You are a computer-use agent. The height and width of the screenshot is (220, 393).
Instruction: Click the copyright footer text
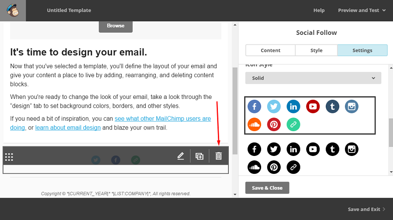tap(116, 193)
